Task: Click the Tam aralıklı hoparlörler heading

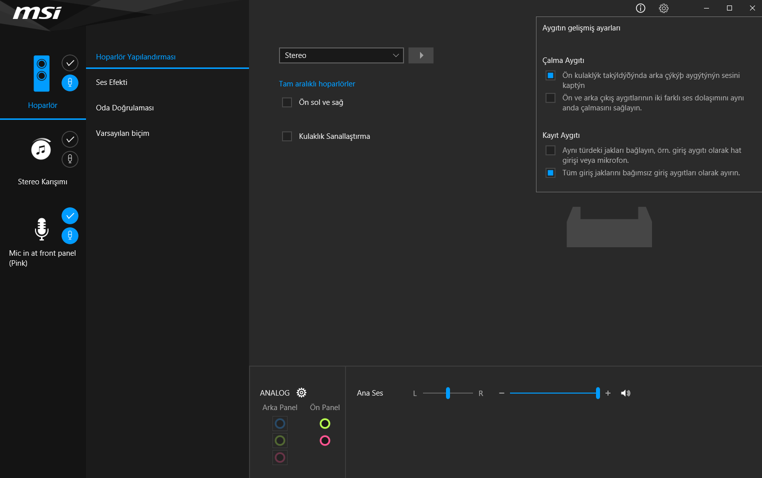Action: [x=317, y=84]
